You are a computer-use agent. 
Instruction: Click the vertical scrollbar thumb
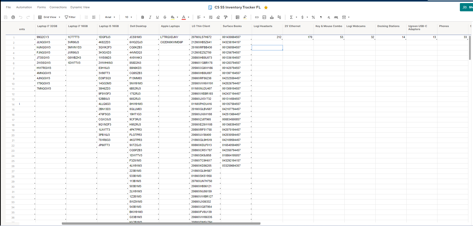point(470,48)
